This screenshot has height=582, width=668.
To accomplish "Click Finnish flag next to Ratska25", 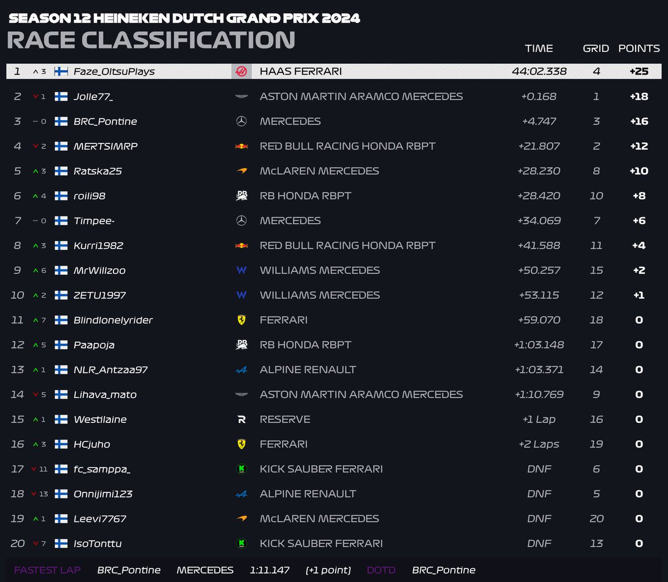I will [61, 171].
